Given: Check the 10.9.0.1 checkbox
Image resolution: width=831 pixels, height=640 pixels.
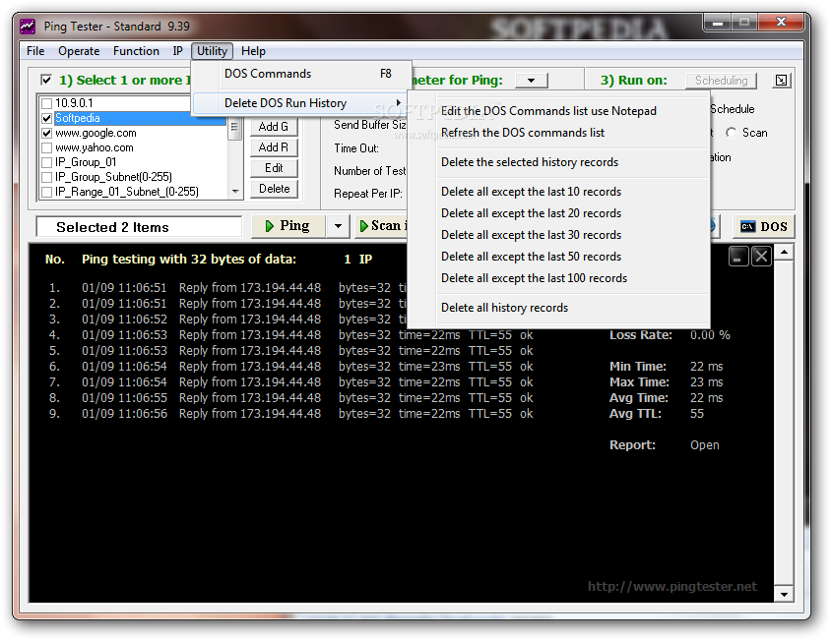Looking at the screenshot, I should pos(46,103).
